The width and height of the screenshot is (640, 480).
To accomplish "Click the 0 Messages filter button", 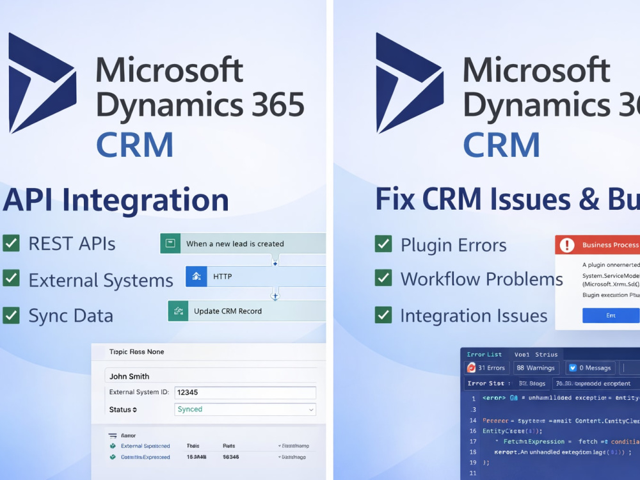I will click(x=590, y=368).
